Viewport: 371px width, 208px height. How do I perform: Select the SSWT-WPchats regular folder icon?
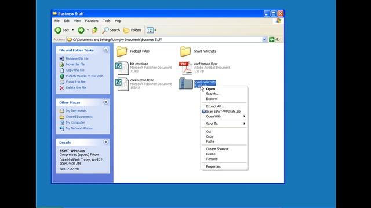[x=185, y=51]
